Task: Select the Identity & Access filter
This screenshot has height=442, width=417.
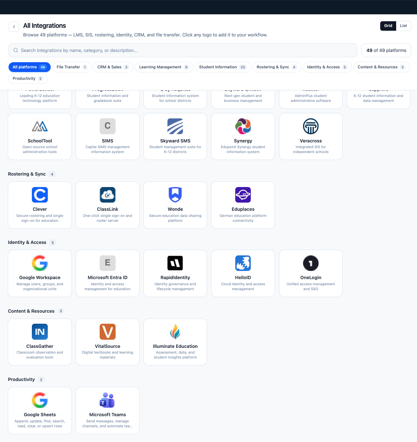Action: (327, 67)
